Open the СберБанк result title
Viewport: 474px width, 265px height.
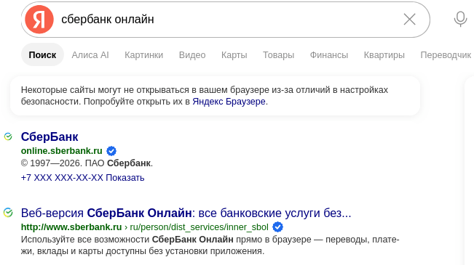click(50, 136)
